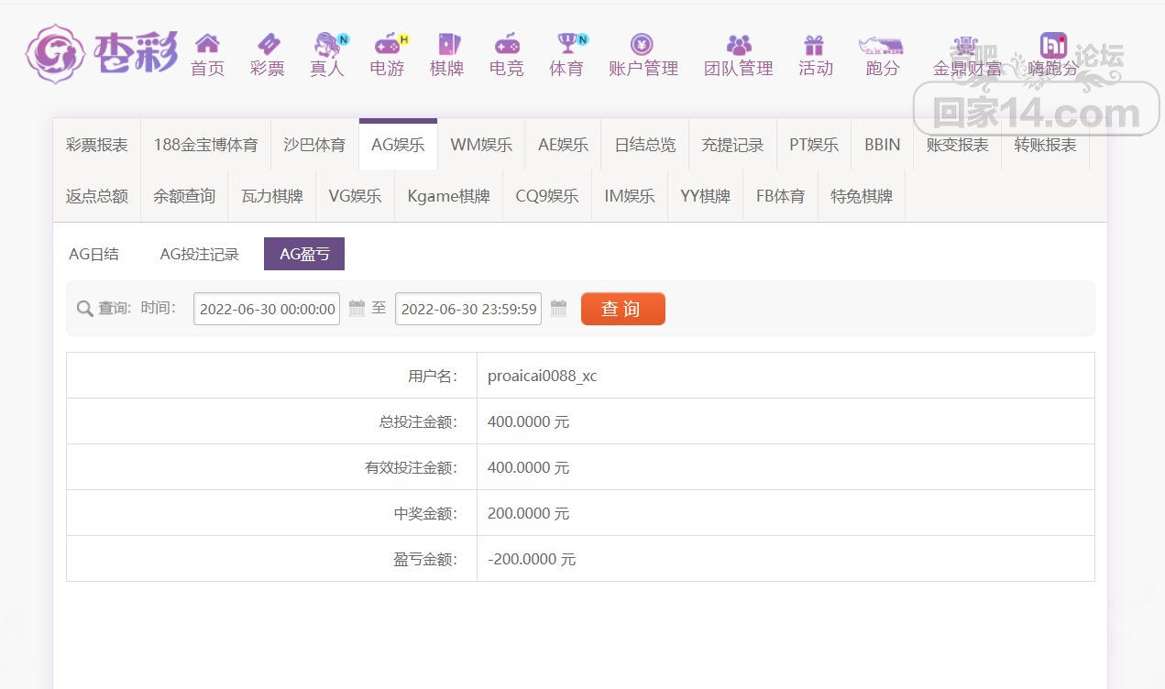Click the end time input field
The image size is (1165, 689).
[x=468, y=309]
